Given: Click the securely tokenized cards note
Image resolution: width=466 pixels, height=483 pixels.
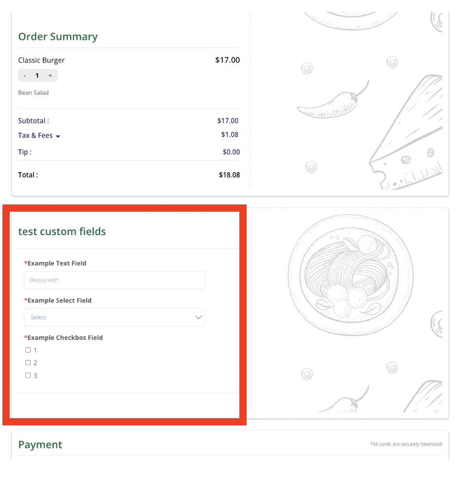Looking at the screenshot, I should point(406,444).
